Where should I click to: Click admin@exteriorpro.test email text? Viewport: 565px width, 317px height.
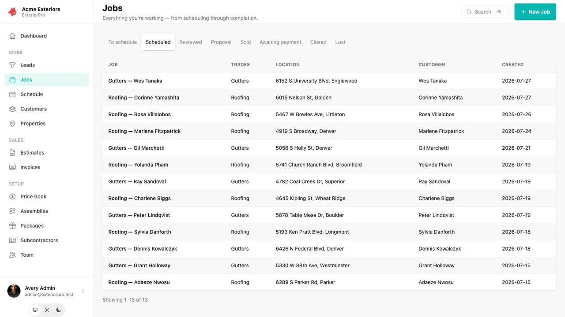pos(49,295)
